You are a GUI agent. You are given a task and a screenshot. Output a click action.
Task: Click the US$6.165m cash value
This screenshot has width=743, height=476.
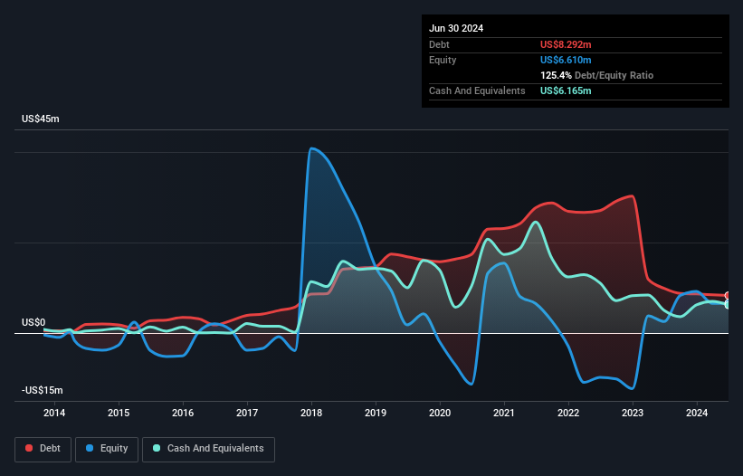tap(566, 90)
